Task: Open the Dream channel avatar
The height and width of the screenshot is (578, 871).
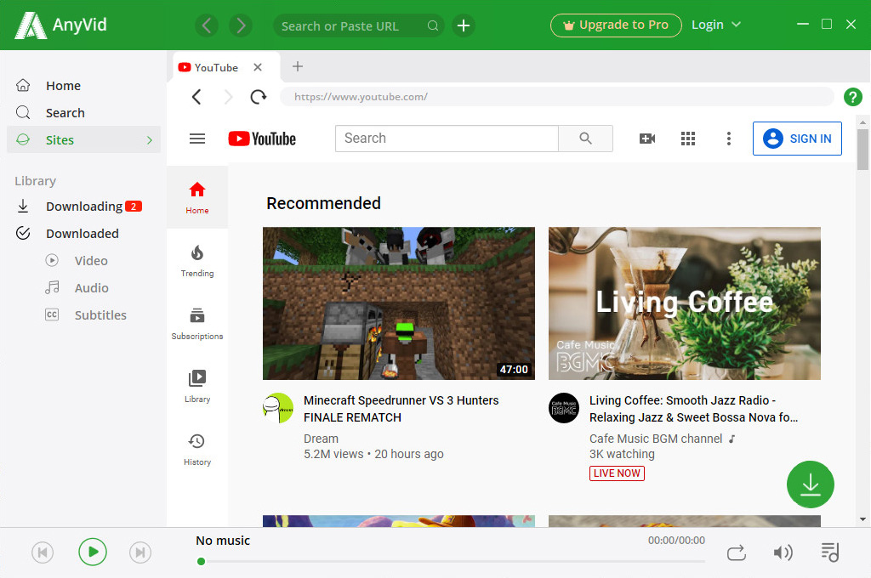Action: [x=278, y=408]
